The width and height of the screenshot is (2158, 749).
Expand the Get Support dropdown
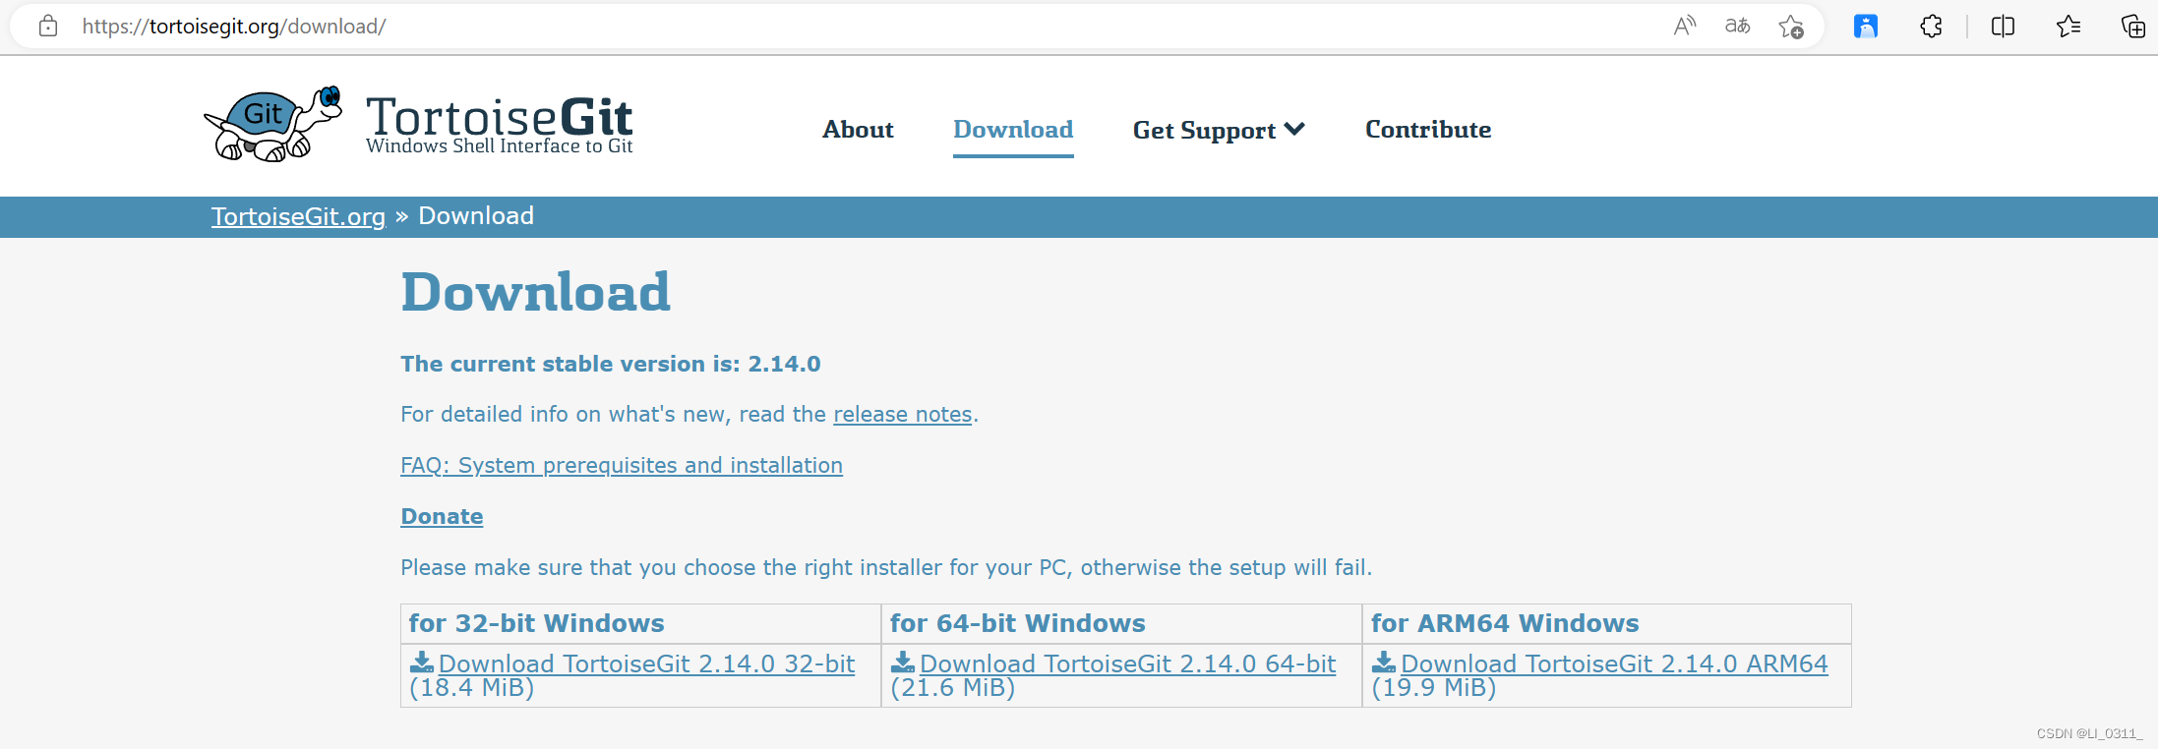pos(1219,130)
